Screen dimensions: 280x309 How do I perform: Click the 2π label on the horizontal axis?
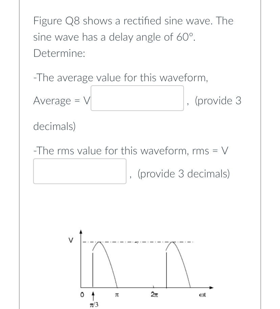click(155, 293)
